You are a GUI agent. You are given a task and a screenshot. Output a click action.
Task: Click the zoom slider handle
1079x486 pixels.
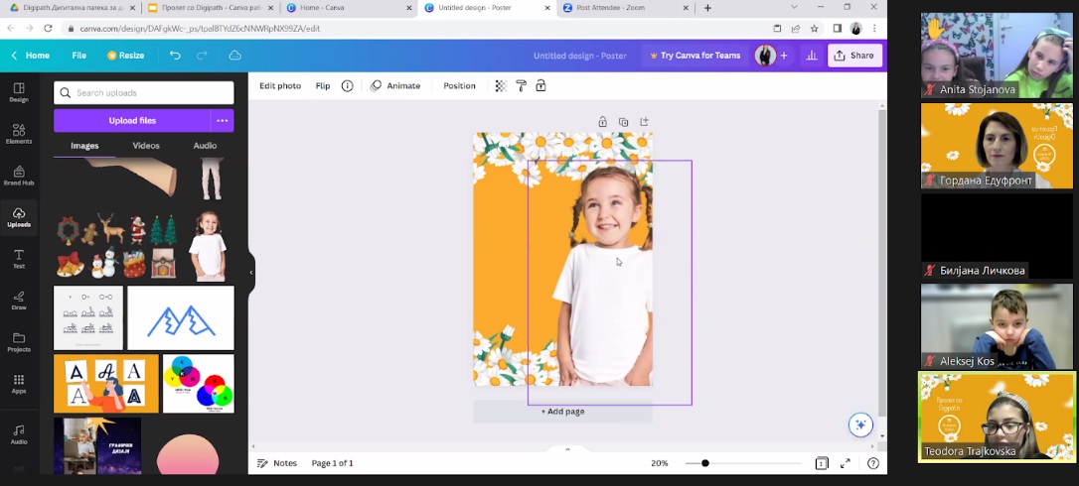click(705, 463)
